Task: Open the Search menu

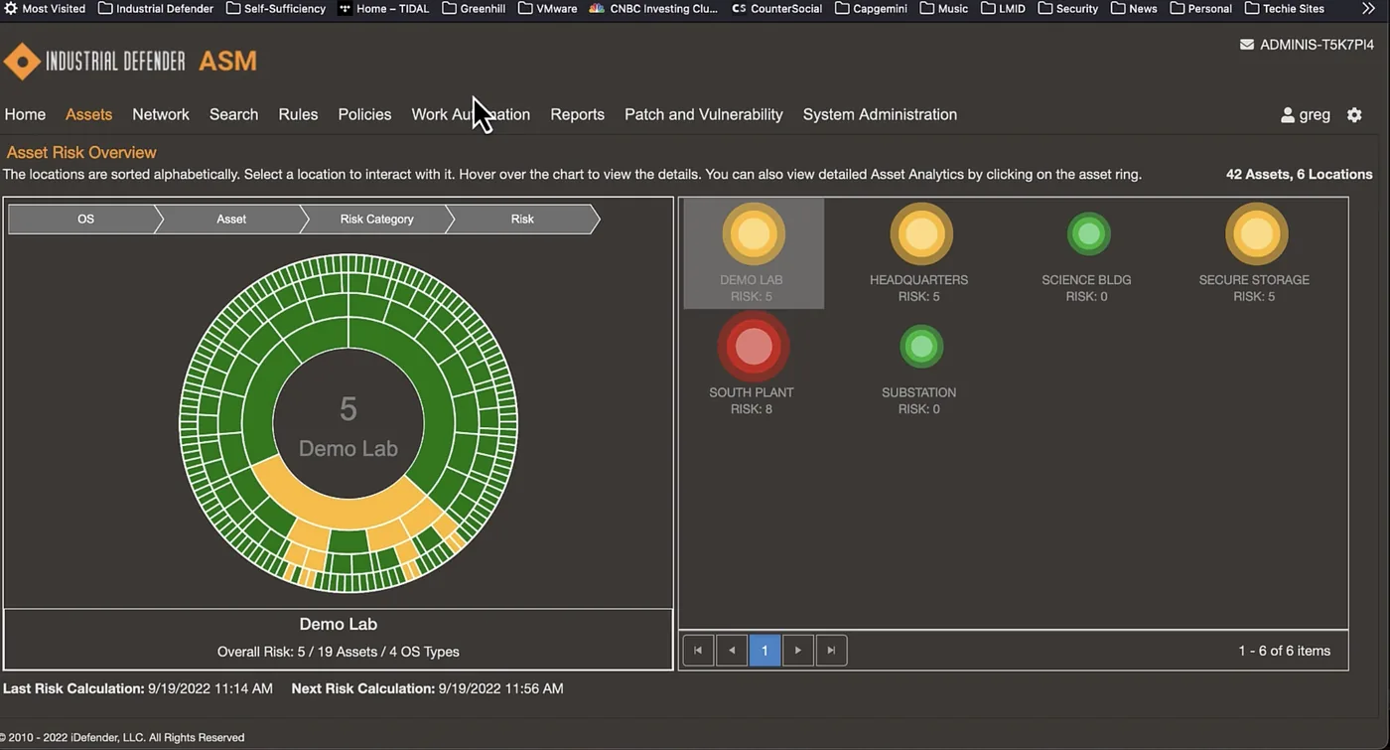Action: [x=233, y=114]
